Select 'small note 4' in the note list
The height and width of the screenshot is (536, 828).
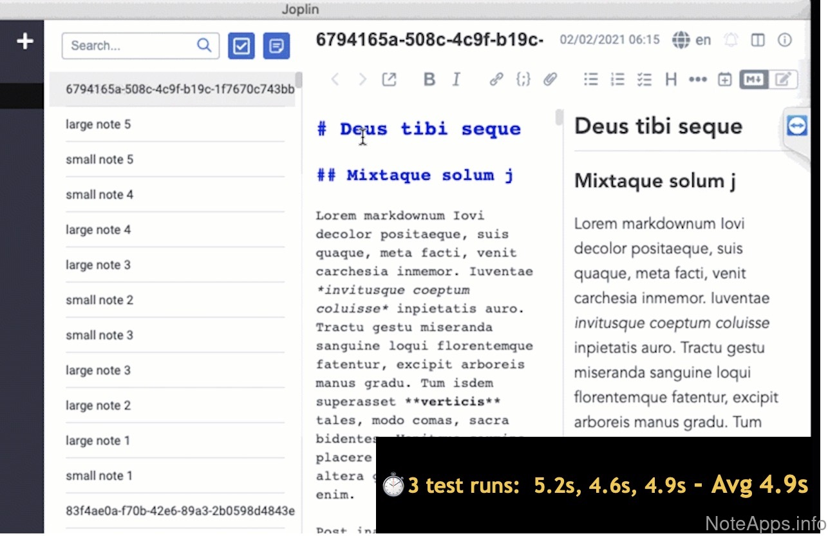tap(99, 195)
